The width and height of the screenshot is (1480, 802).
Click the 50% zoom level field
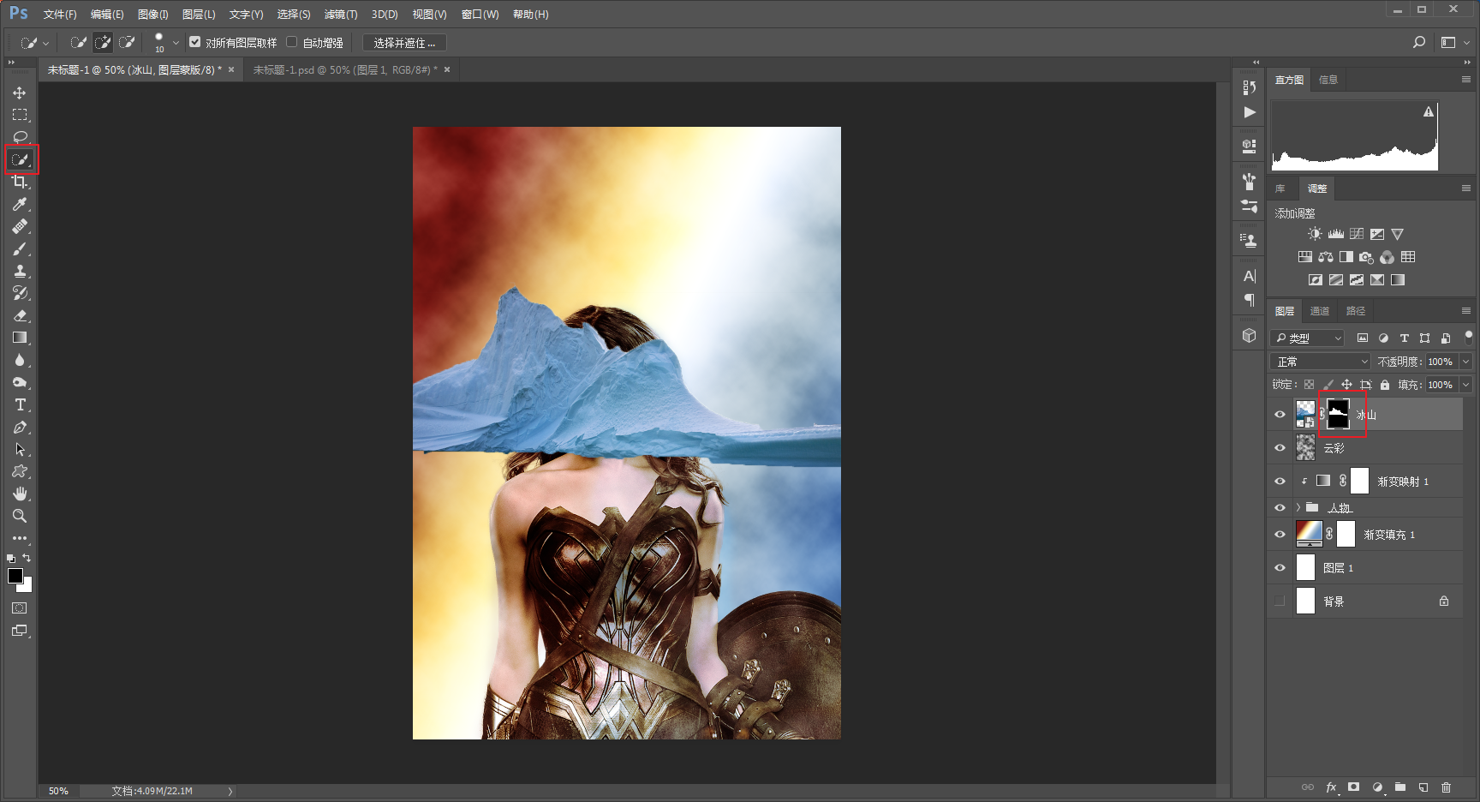point(58,791)
